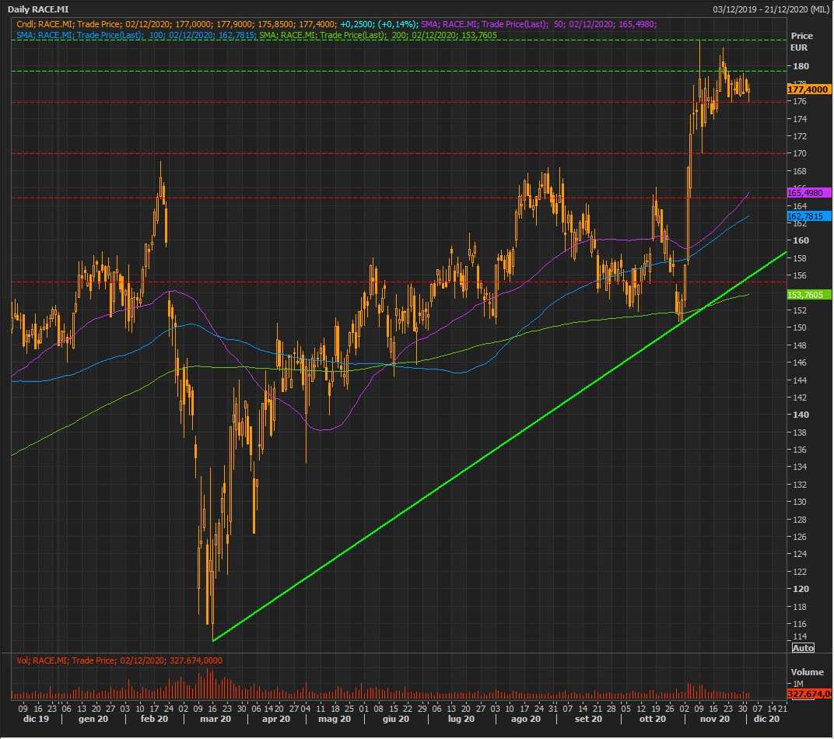Click the Volume axis header
The image size is (834, 739).
point(807,672)
